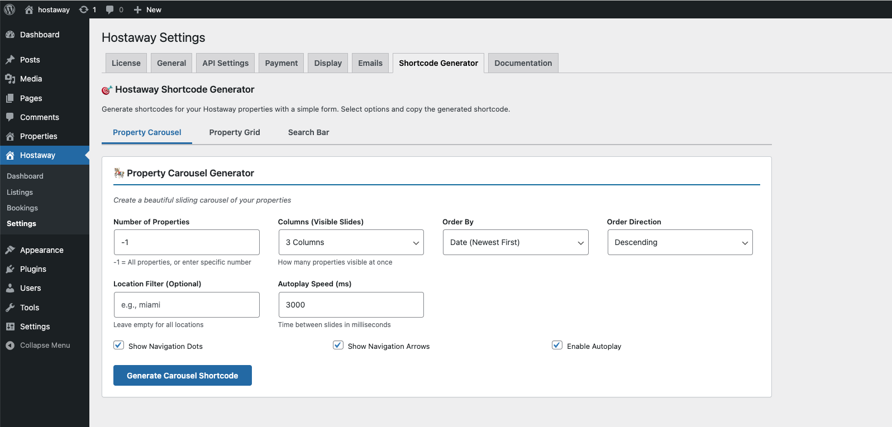Open the Media menu item

(45, 79)
